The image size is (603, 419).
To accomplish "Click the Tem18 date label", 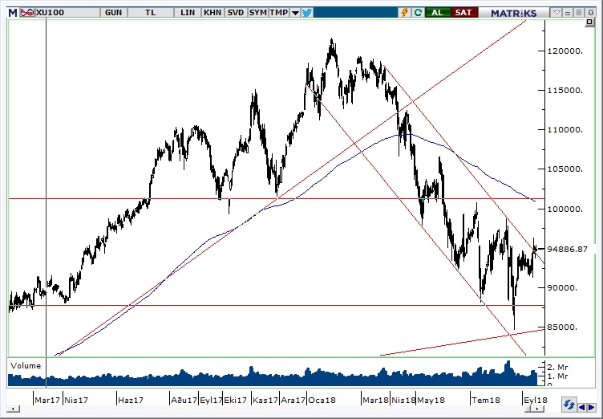I will pos(486,400).
